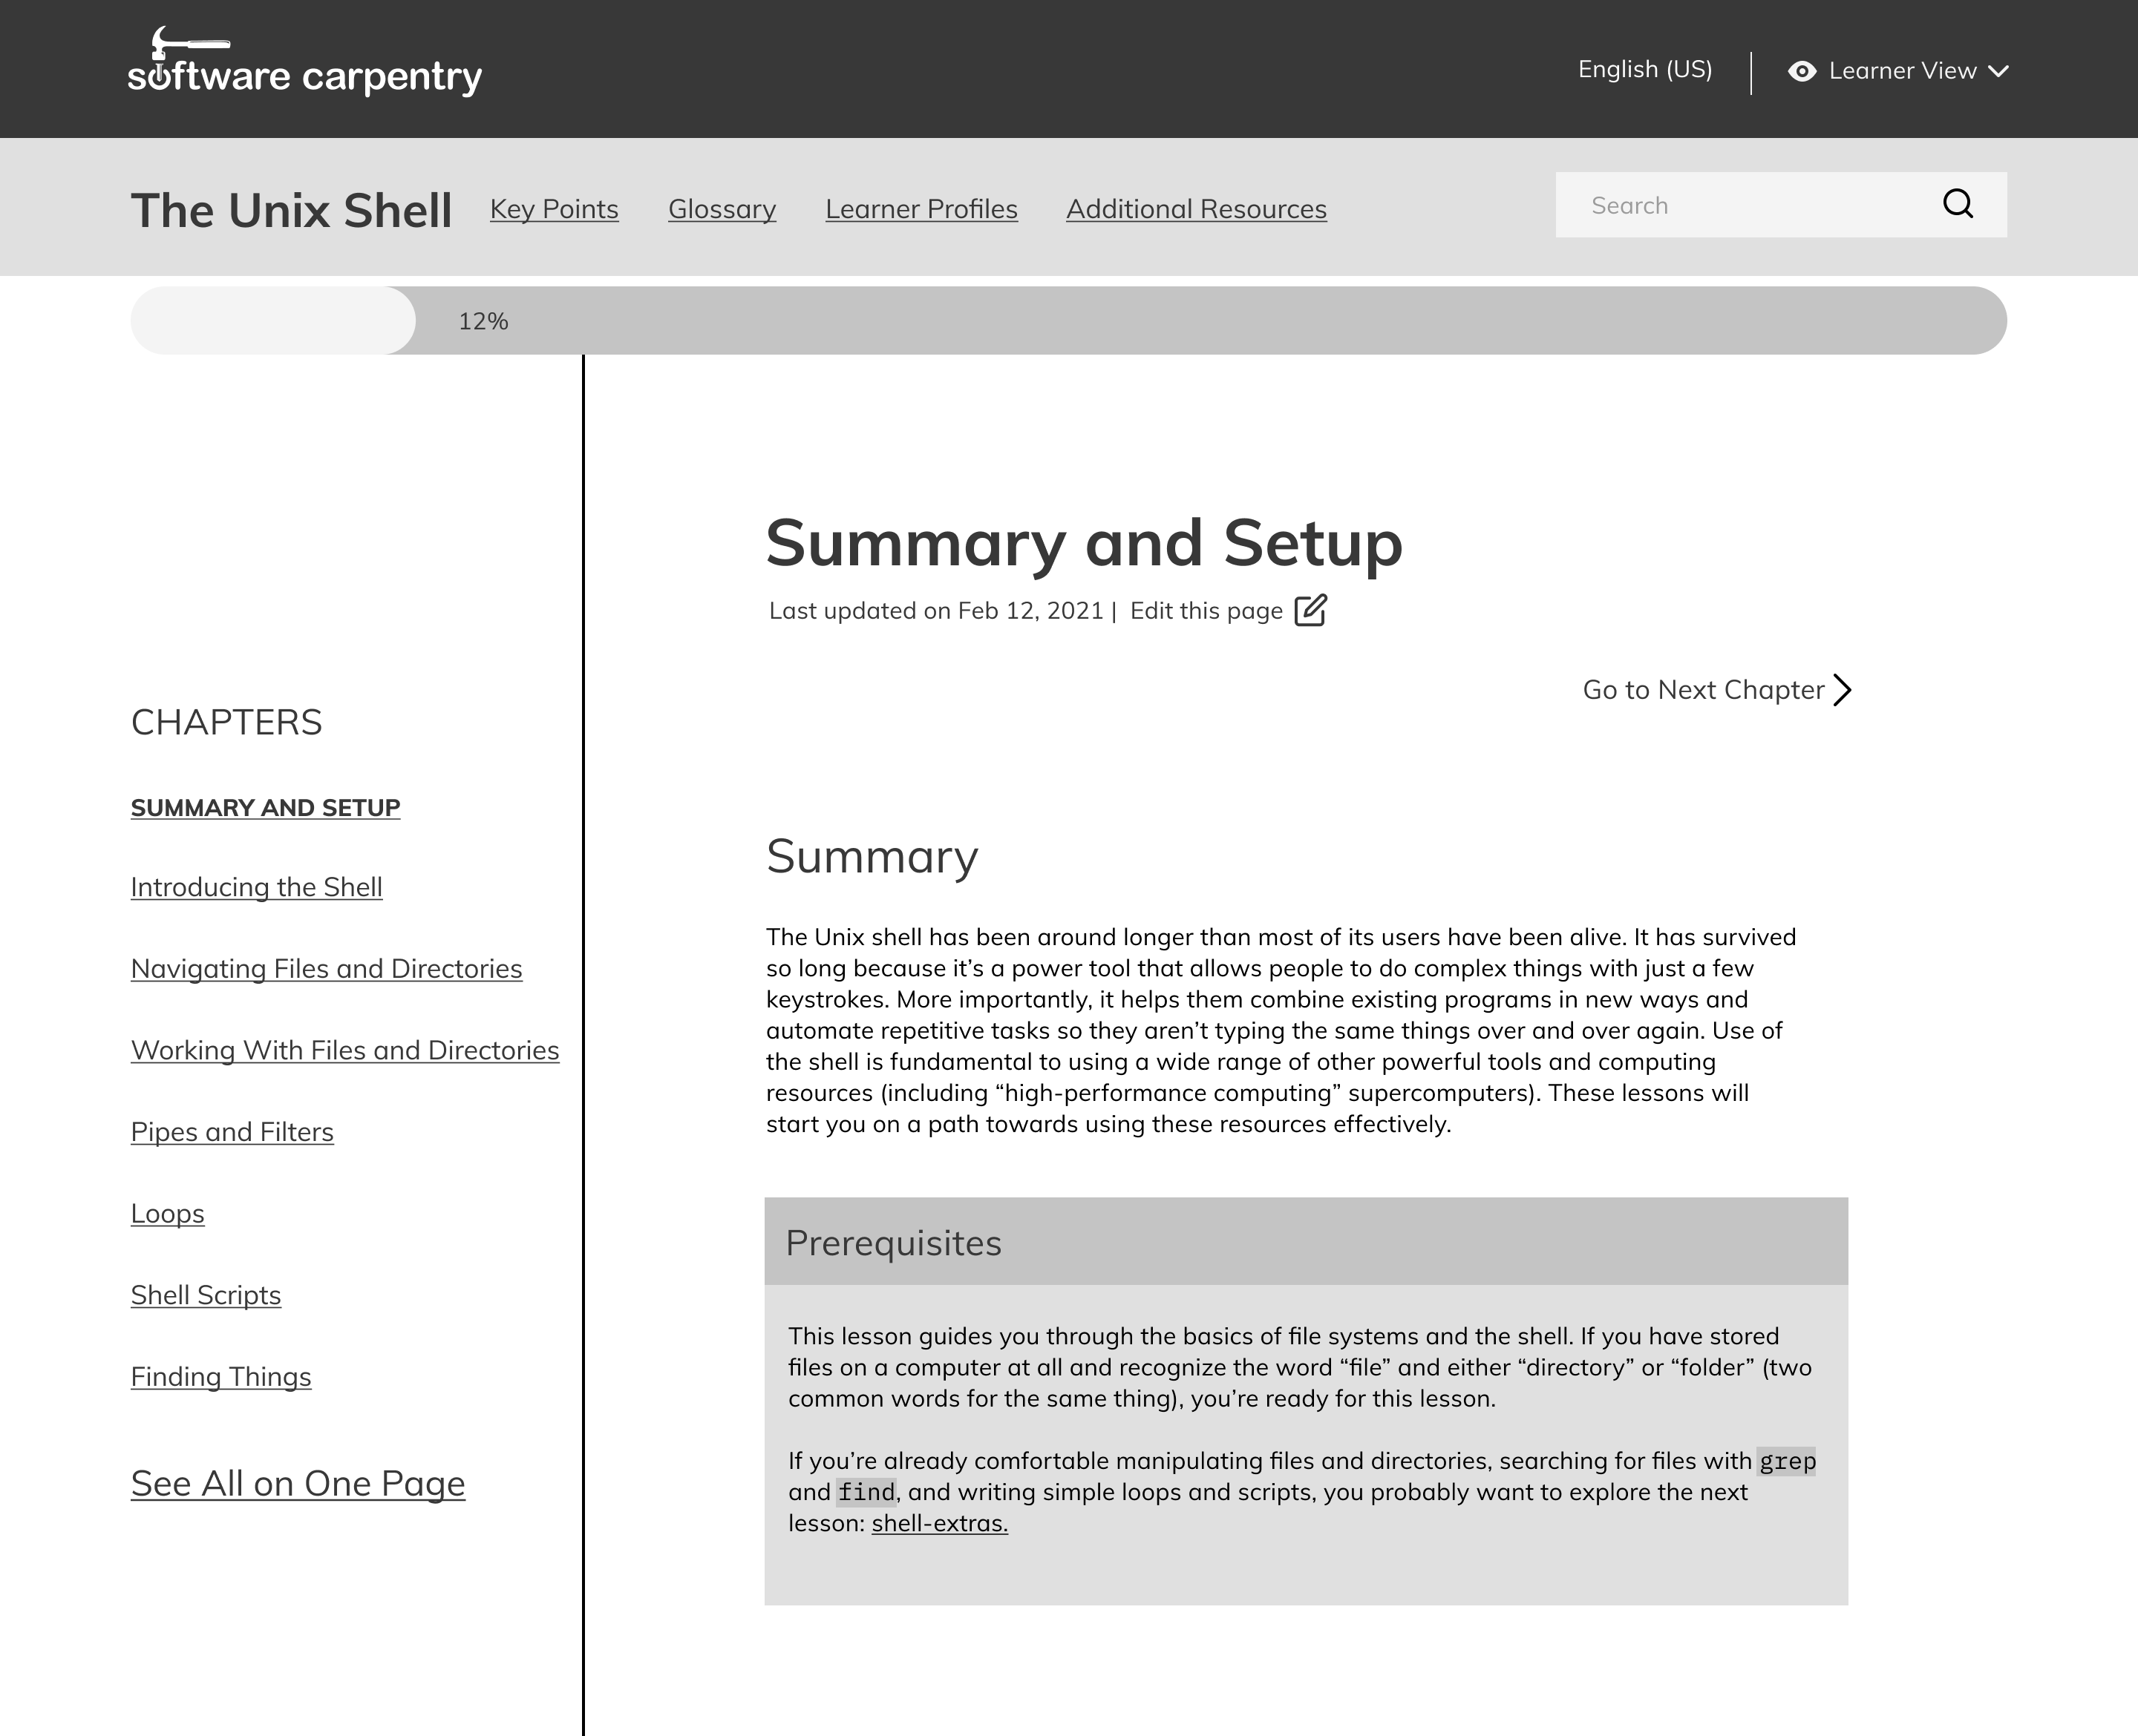2138x1736 pixels.
Task: Open the Finding Things chapter
Action: [221, 1376]
